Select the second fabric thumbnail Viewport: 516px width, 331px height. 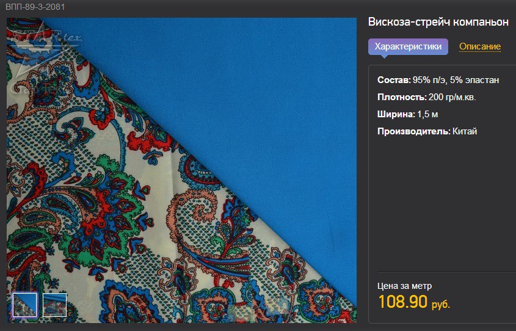coord(54,305)
